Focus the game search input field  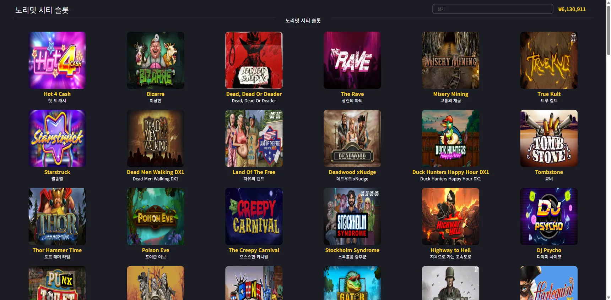[493, 9]
